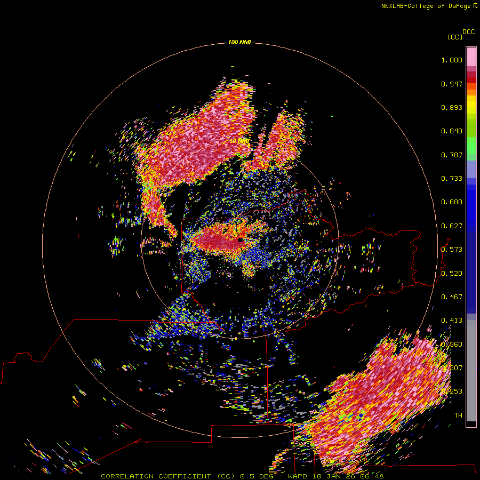Click the 0.467 color scale value
The height and width of the screenshot is (480, 480).
tap(452, 297)
